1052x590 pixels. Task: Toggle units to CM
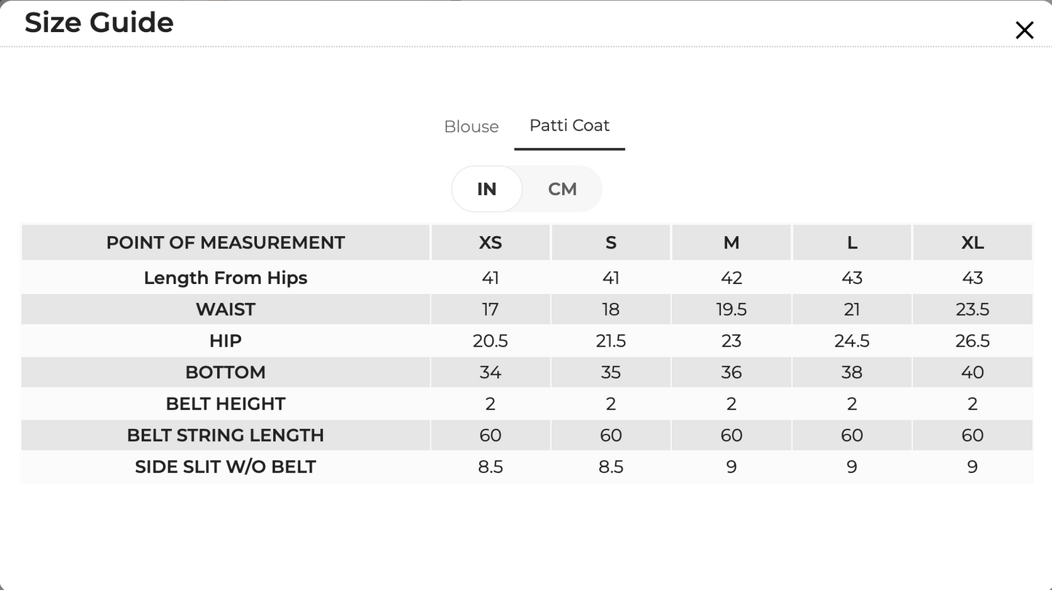(x=562, y=189)
